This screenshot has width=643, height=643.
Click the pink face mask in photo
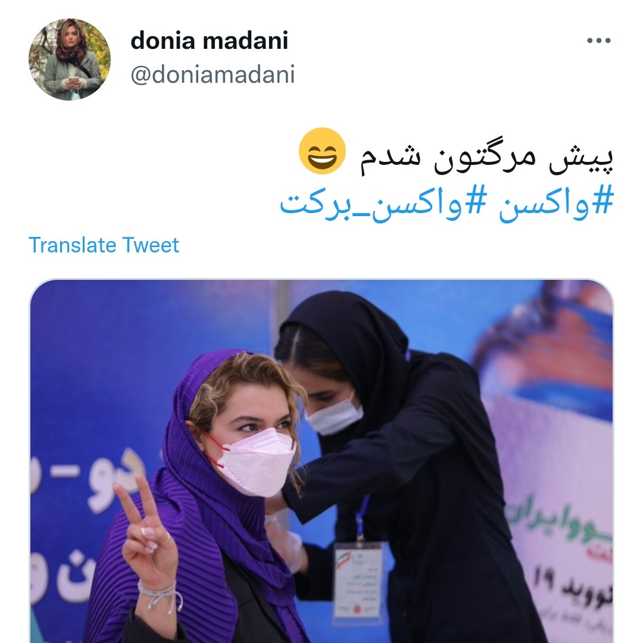(255, 461)
